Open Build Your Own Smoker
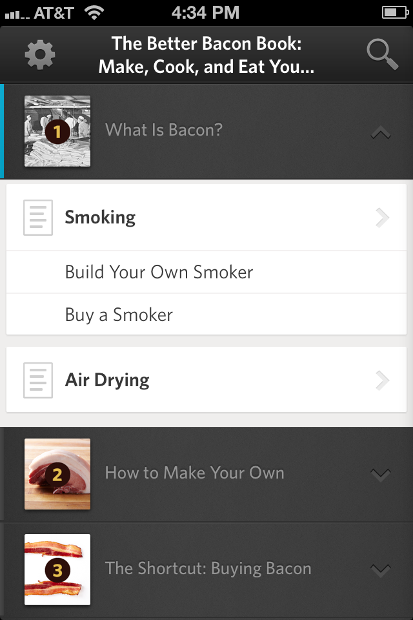This screenshot has width=413, height=620. [x=206, y=272]
